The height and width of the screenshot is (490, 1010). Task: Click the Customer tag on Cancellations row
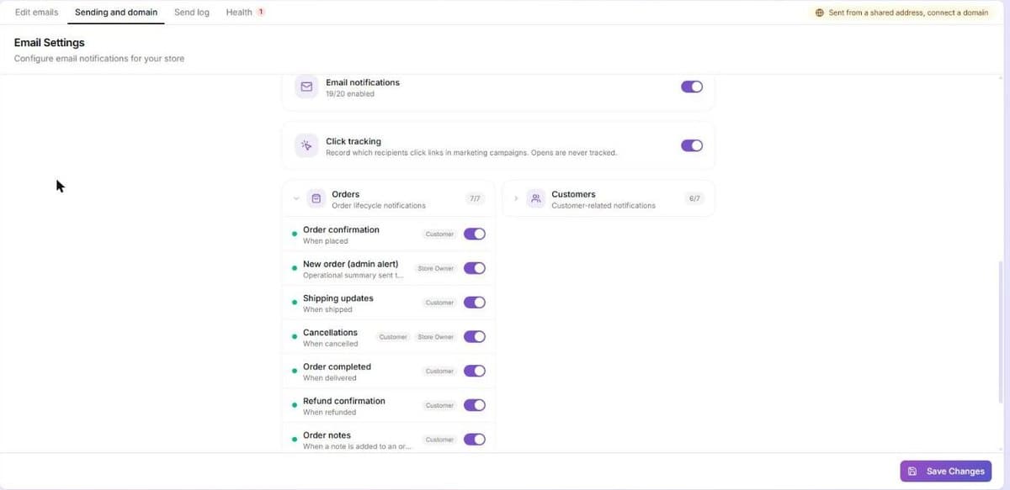pos(393,337)
